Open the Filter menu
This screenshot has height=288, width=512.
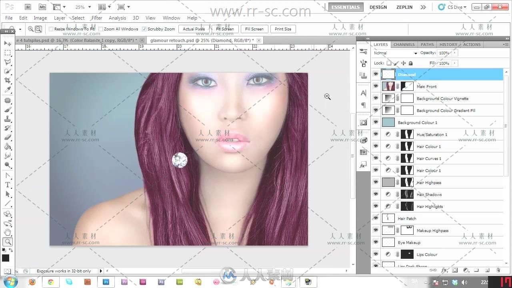click(x=97, y=18)
